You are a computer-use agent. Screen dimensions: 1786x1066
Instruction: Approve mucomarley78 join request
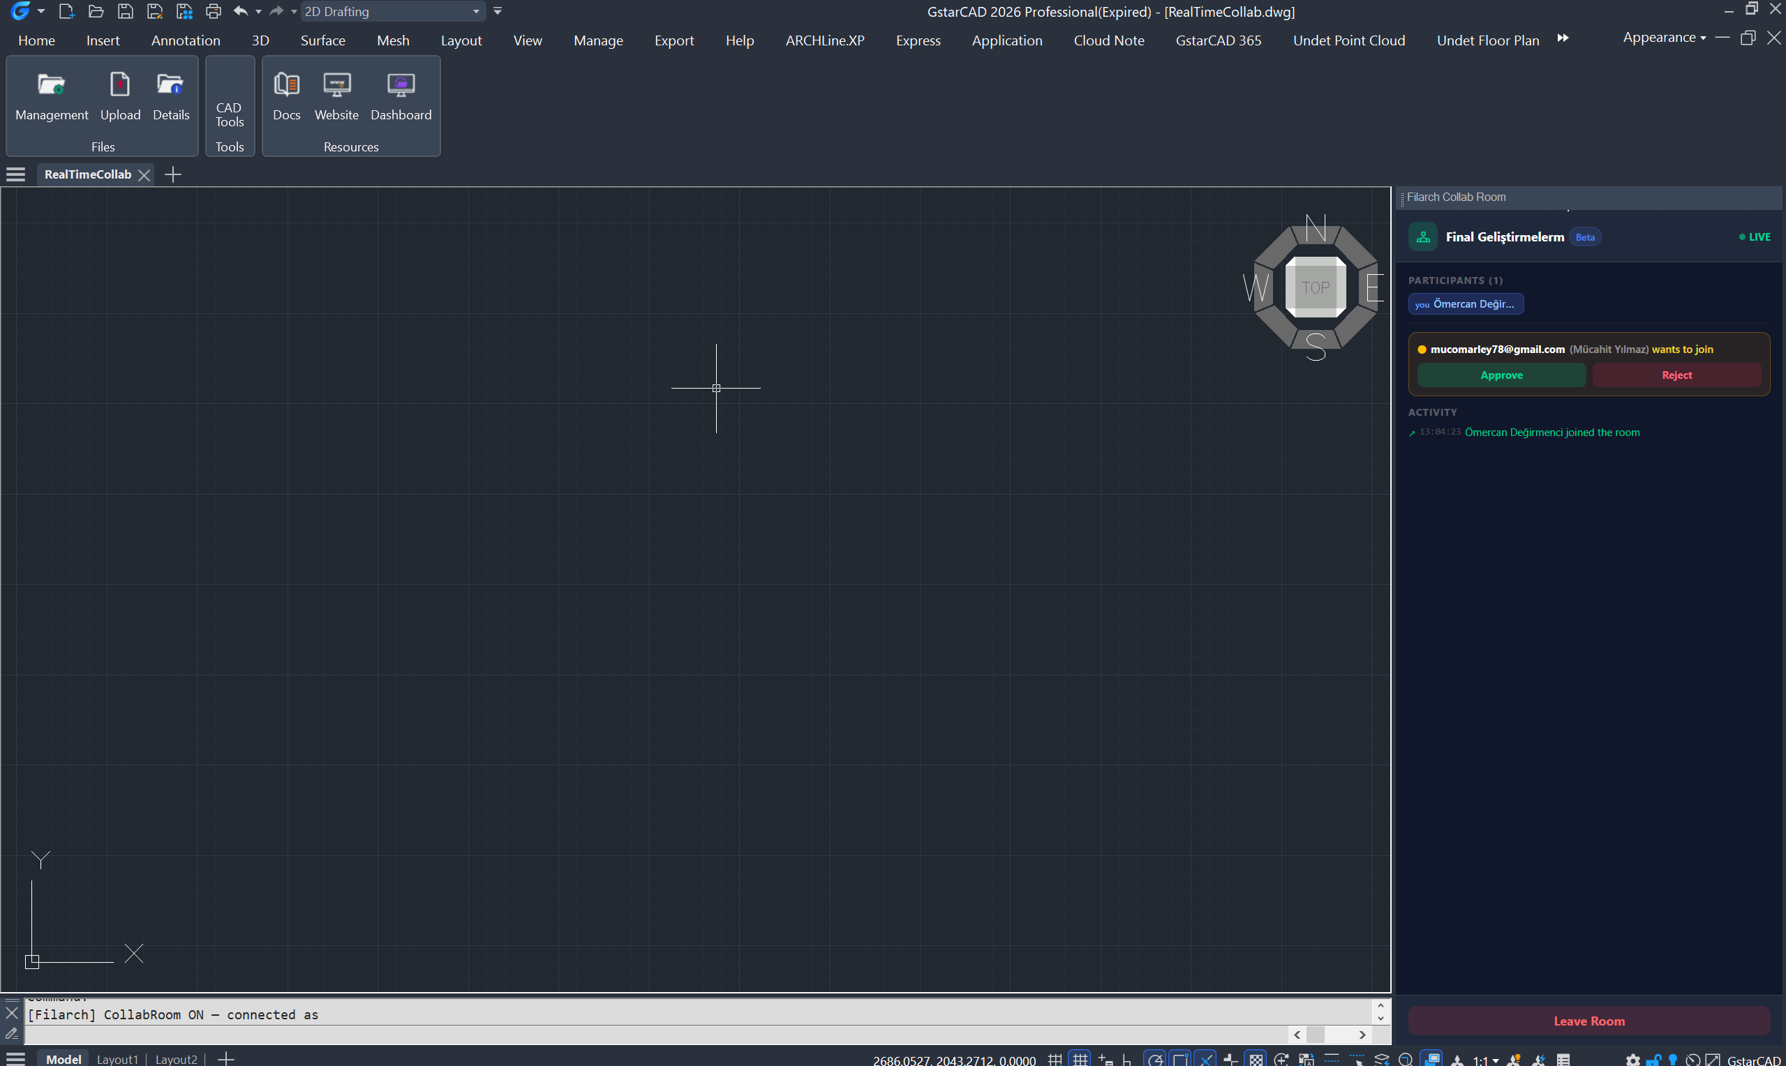tap(1501, 375)
